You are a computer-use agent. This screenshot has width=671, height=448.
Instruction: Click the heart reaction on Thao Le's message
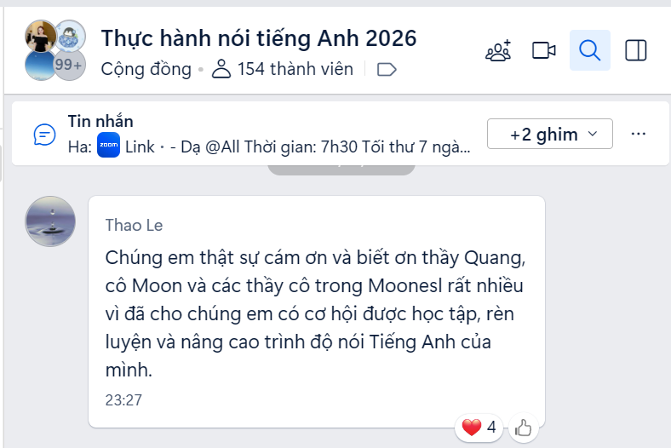(x=479, y=427)
